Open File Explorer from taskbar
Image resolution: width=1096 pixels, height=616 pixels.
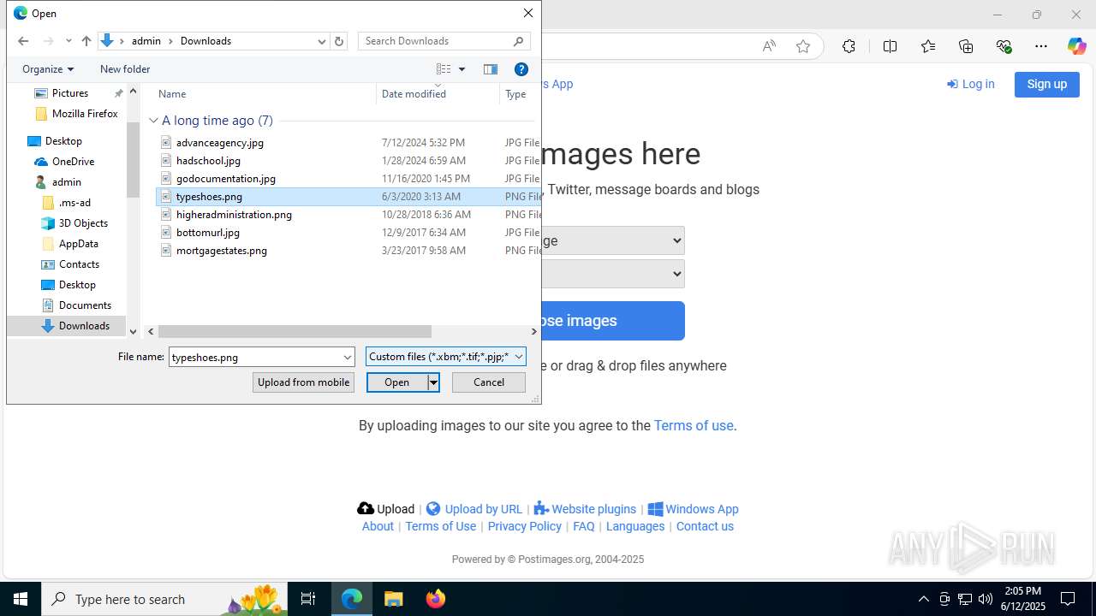[x=394, y=599]
